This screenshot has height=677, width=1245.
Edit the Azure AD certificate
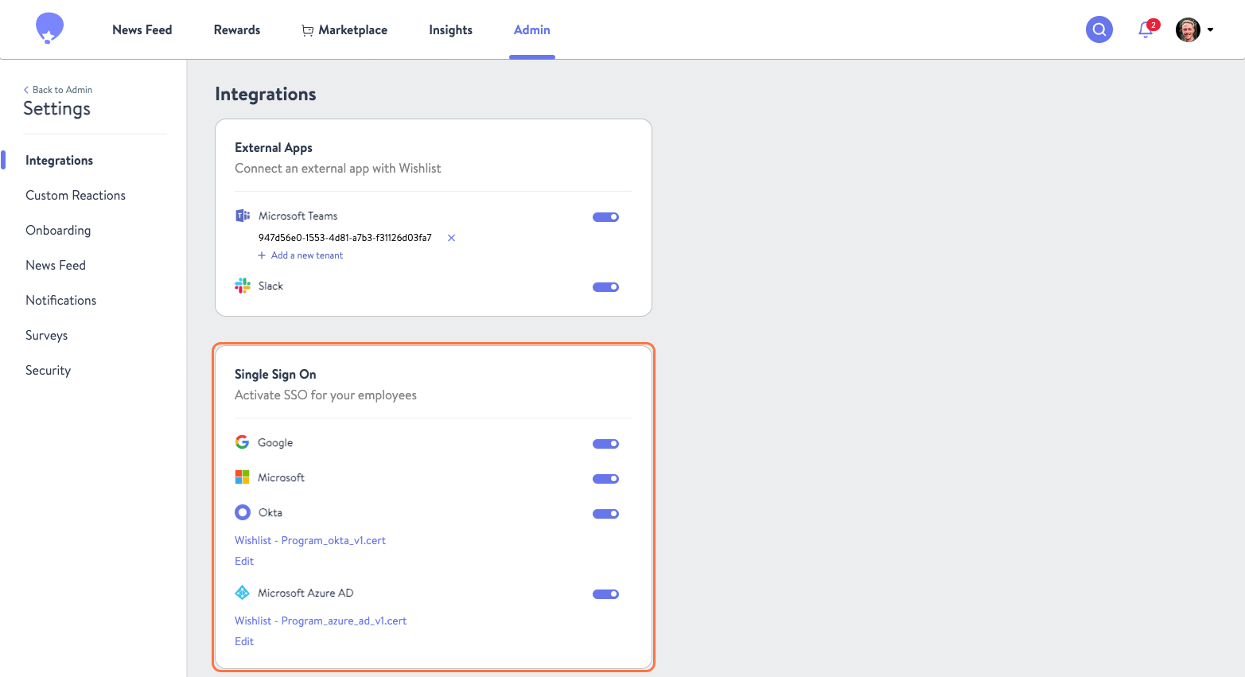click(244, 641)
